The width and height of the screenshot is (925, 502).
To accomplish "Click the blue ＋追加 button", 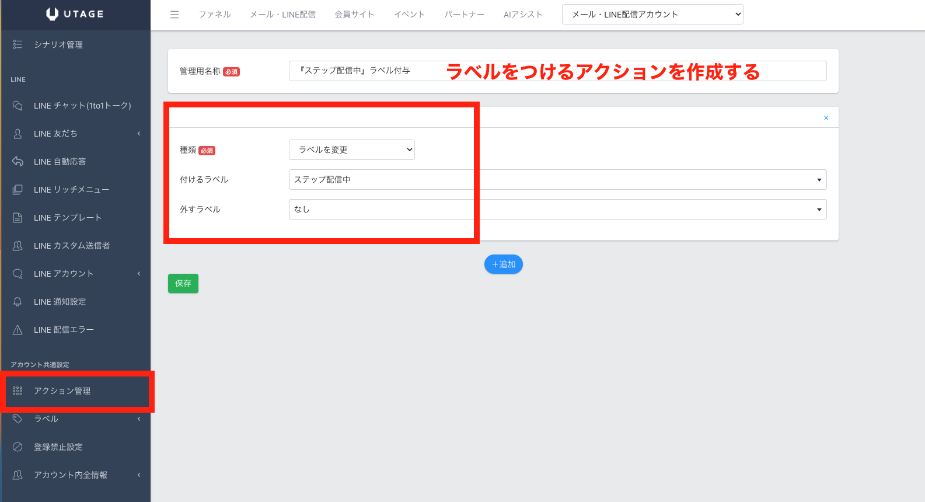I will [503, 264].
